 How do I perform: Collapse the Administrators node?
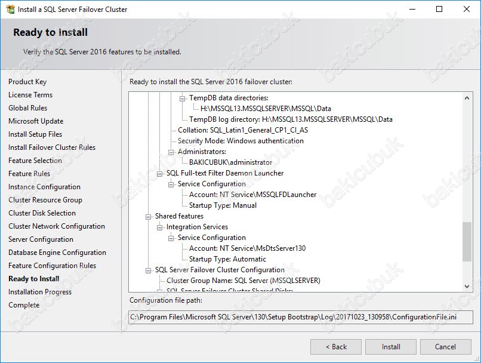(171, 152)
